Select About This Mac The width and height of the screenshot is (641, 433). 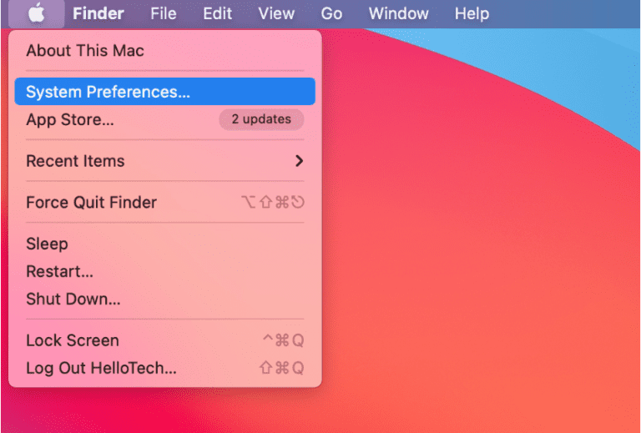click(x=164, y=51)
